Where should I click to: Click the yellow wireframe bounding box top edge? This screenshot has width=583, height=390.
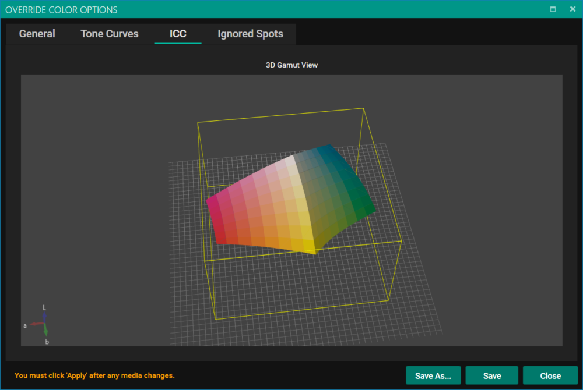pos(280,115)
